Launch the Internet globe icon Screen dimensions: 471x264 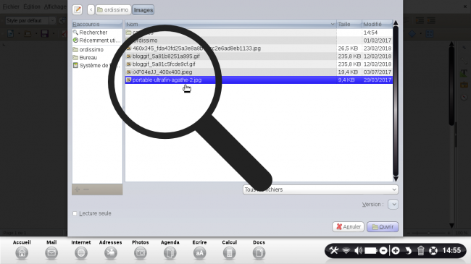tap(81, 253)
